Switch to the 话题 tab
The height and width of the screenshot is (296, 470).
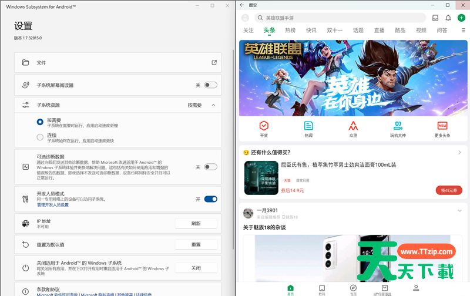(x=358, y=31)
